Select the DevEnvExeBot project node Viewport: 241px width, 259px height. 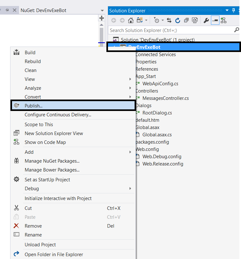coord(174,47)
